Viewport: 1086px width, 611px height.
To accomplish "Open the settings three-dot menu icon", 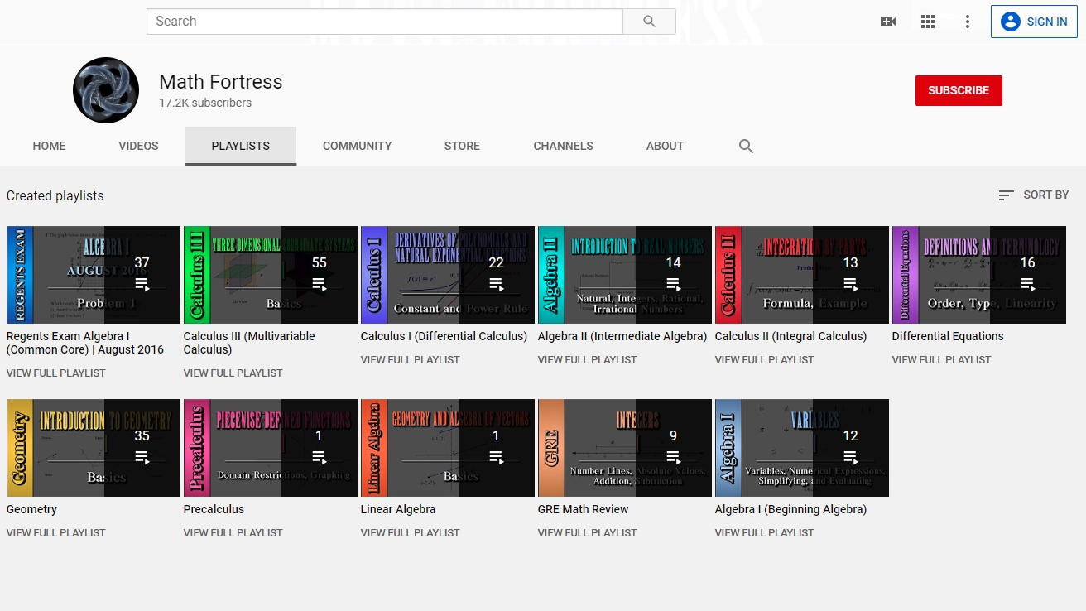I will click(x=968, y=22).
